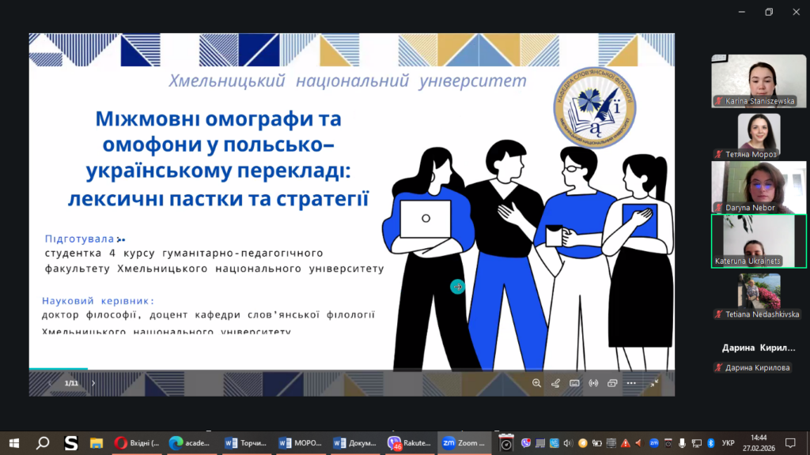Select Kateruna Ukrainets video thumbnail
Viewport: 810px width, 455px height.
(x=759, y=240)
